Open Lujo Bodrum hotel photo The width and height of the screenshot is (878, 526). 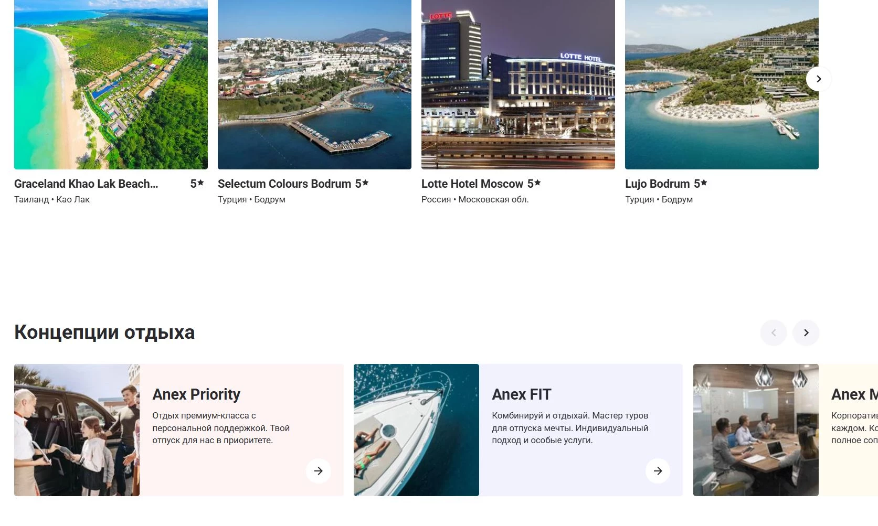click(x=722, y=84)
